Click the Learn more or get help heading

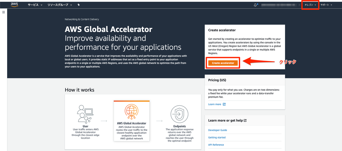point(225,121)
